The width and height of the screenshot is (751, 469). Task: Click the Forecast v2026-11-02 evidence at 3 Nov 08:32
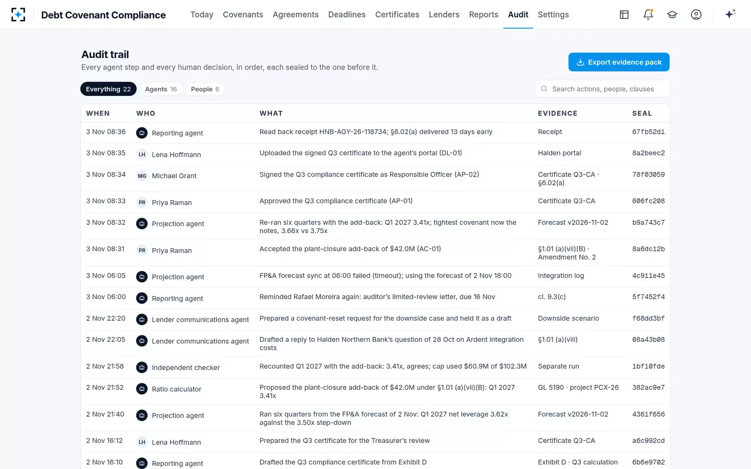pos(573,223)
